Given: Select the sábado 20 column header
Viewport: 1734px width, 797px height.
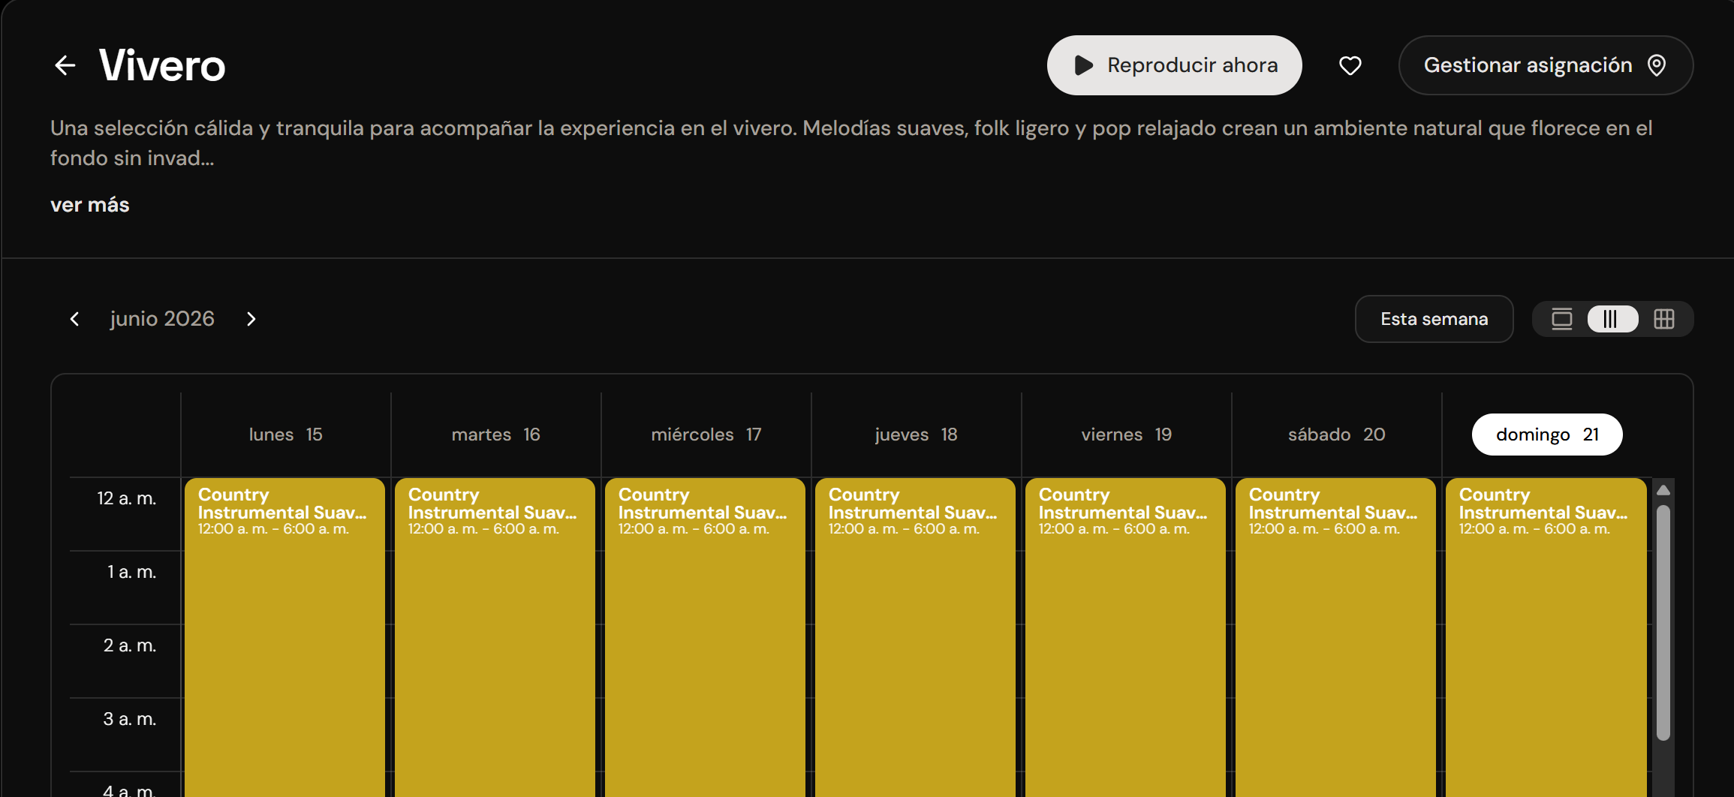Looking at the screenshot, I should (x=1336, y=435).
